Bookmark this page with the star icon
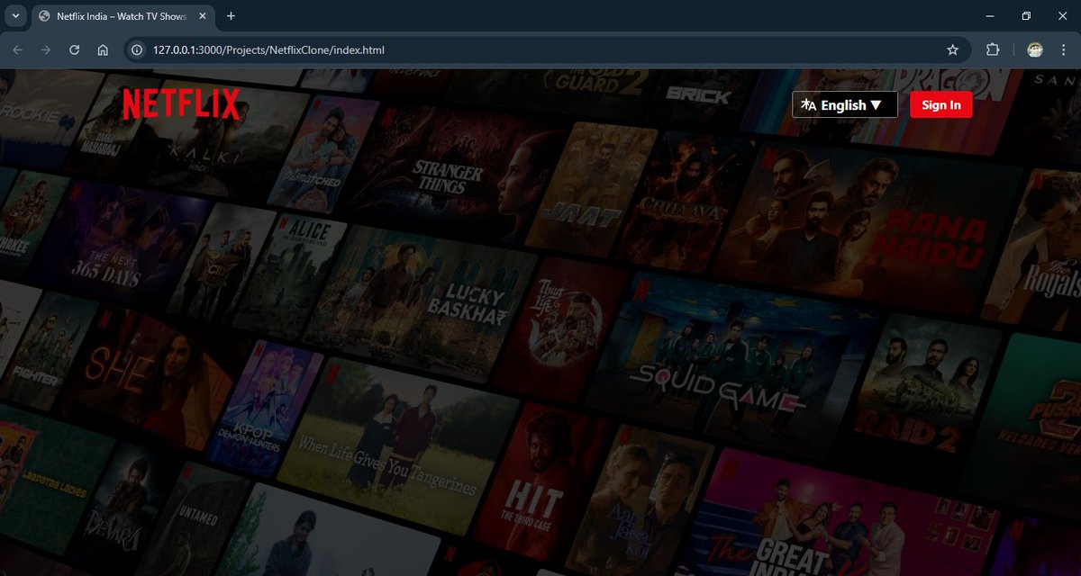Screen dimensions: 1081x576 pyautogui.click(x=952, y=50)
